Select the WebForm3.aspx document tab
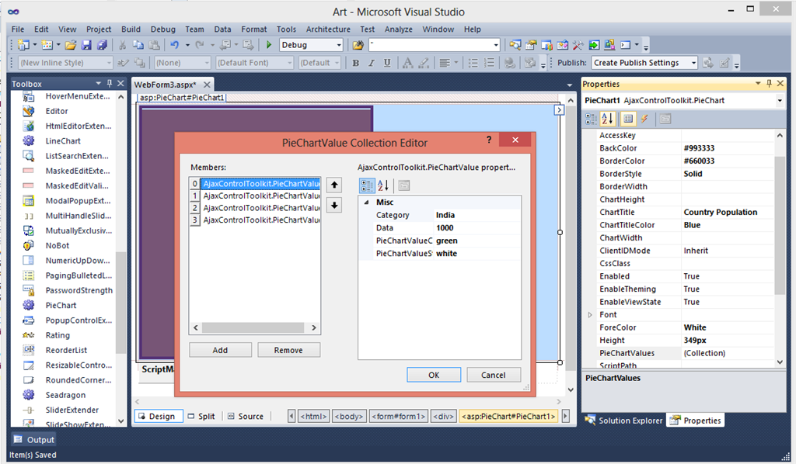The width and height of the screenshot is (796, 464). 165,85
